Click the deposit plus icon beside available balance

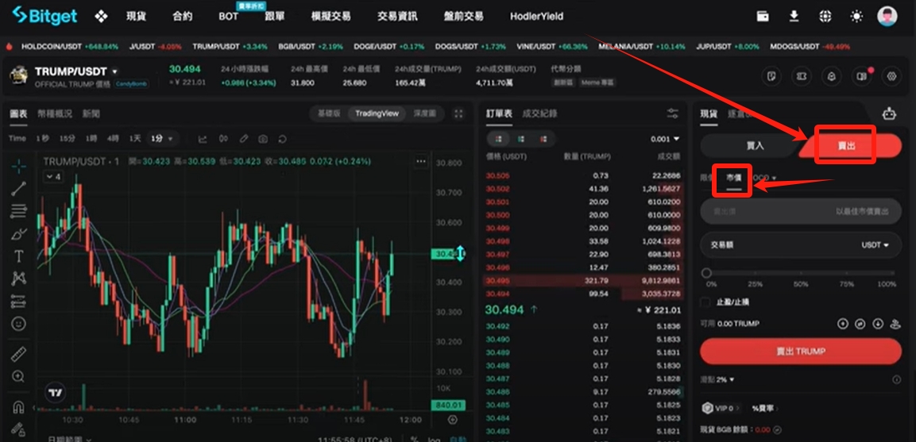click(842, 324)
